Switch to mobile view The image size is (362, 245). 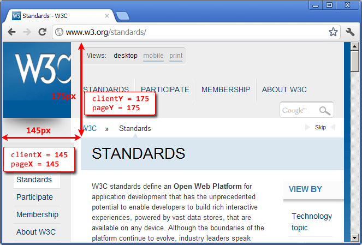(153, 56)
